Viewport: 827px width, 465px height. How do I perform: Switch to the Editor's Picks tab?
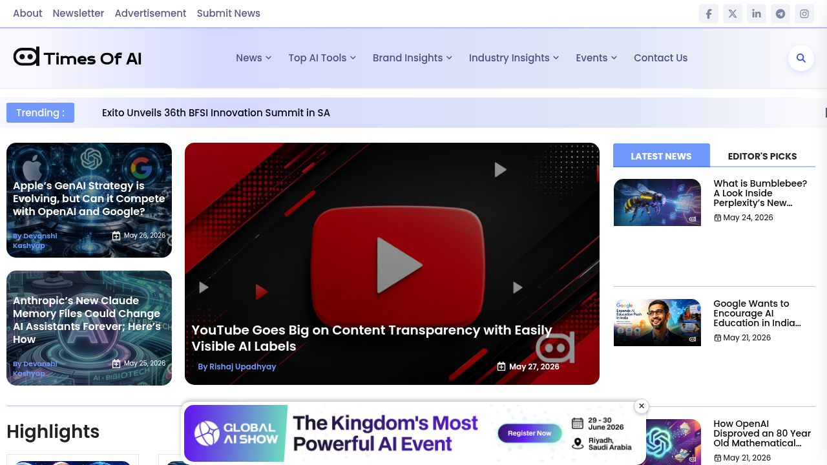coord(762,156)
